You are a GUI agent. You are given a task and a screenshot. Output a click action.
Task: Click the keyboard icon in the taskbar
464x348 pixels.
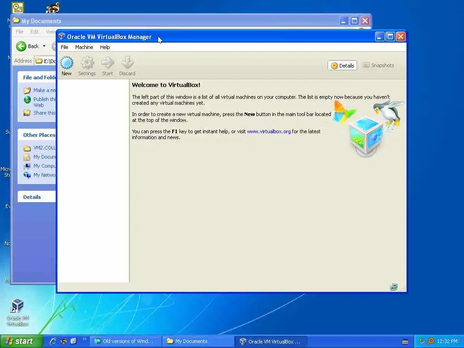405,342
